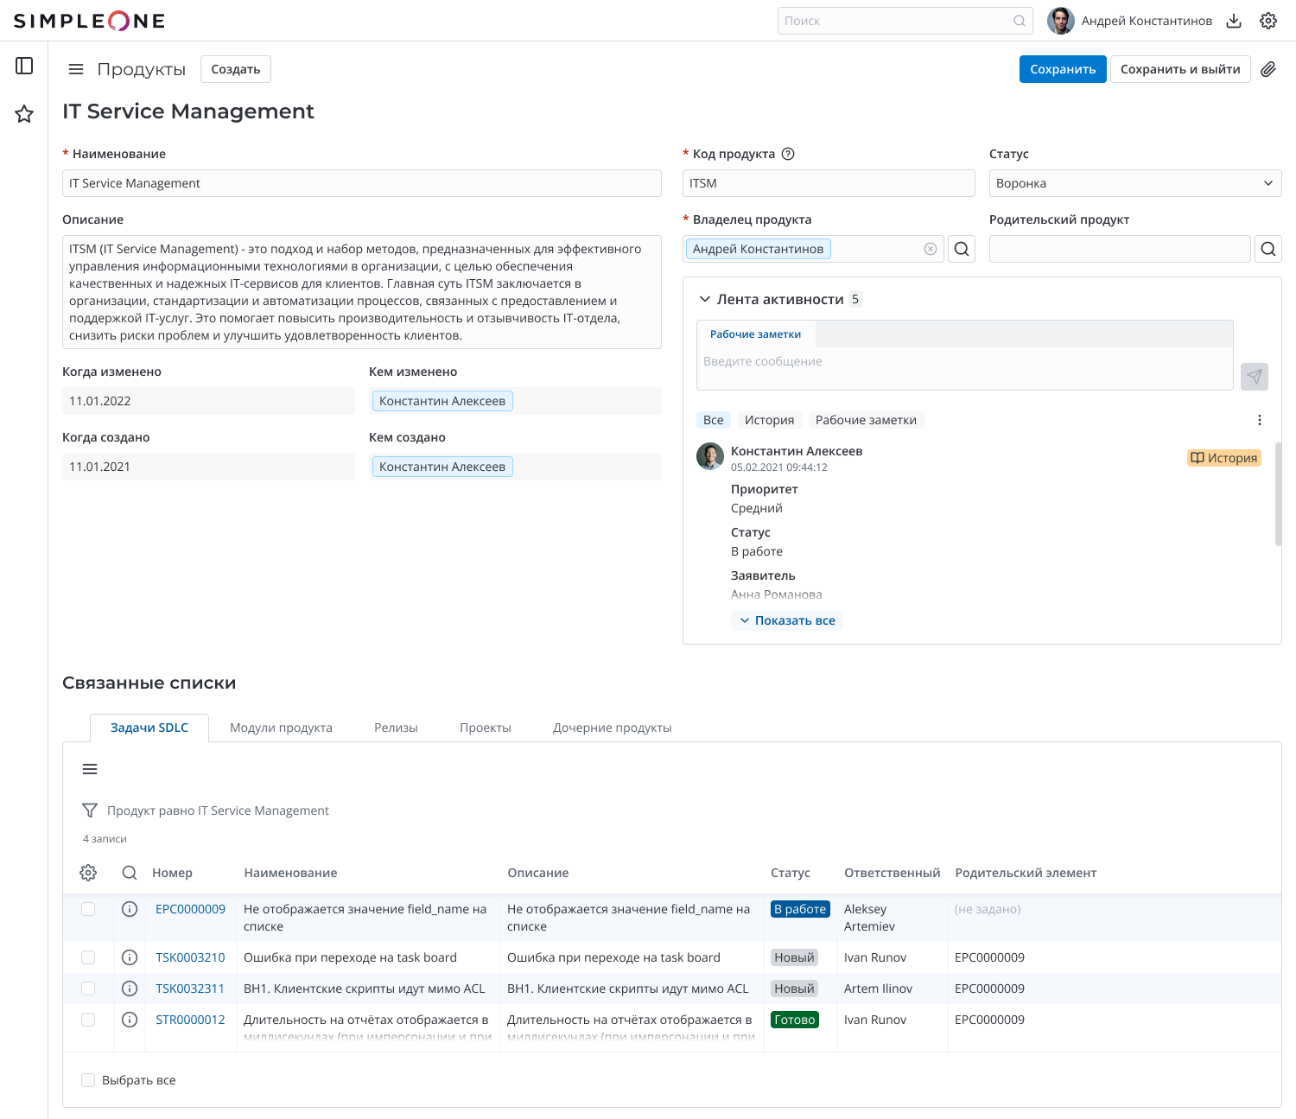Screen dimensions: 1296x1119
Task: Open the product owner lookup magnifier
Action: coord(962,249)
